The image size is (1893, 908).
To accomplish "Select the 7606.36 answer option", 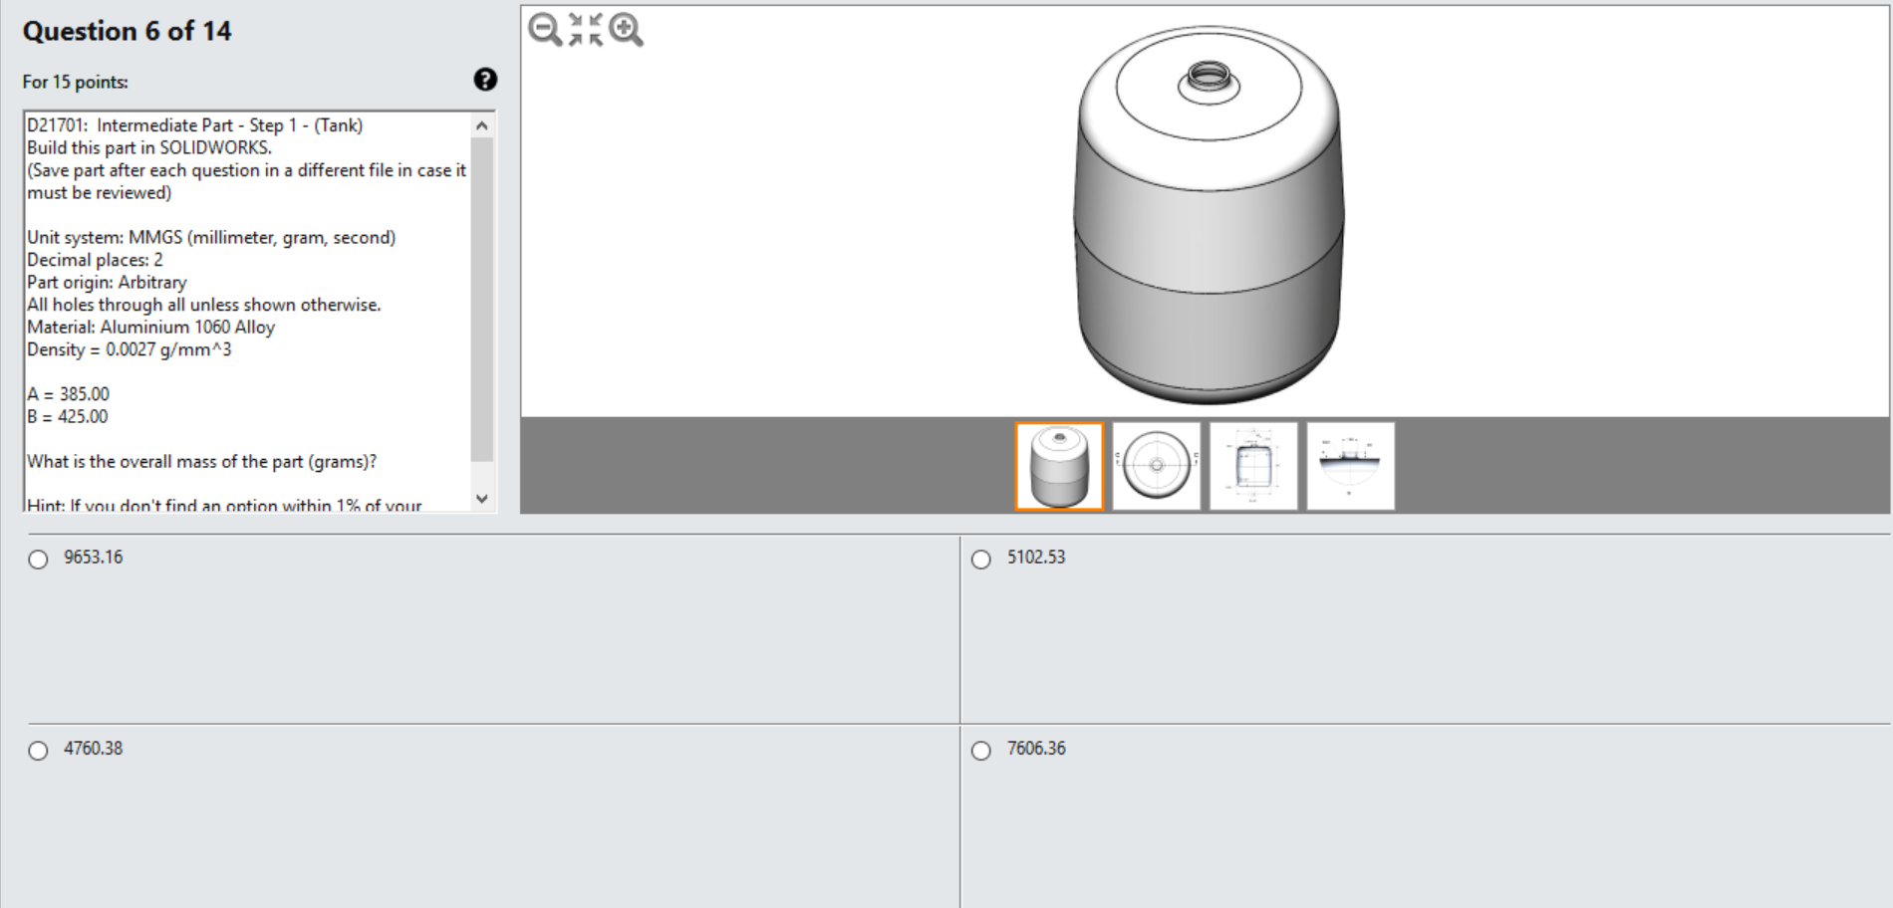I will [980, 751].
